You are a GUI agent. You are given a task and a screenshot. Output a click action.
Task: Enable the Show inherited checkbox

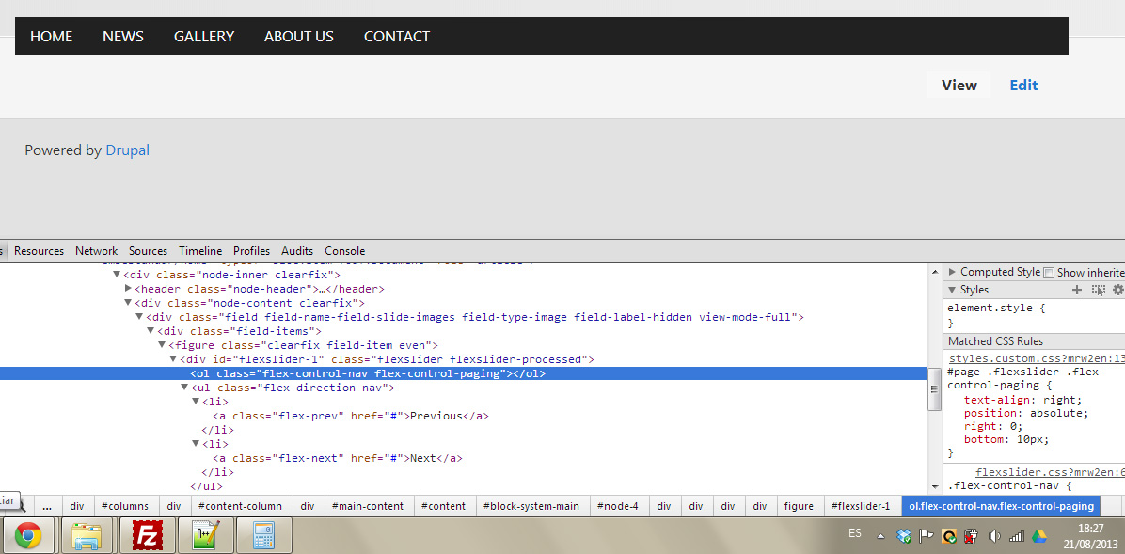pos(1049,273)
